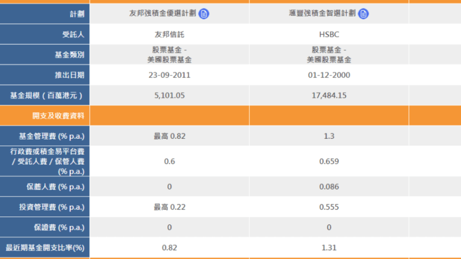Select the 保薦人費 (% p.a.) row header

pyautogui.click(x=55, y=187)
